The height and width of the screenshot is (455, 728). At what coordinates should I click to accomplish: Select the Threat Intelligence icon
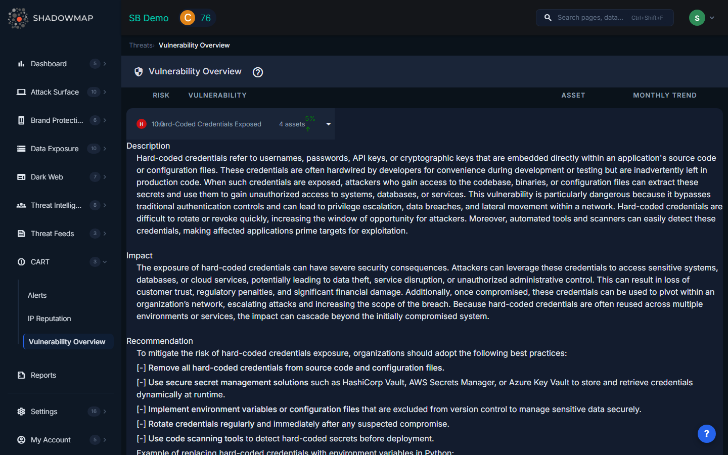21,205
